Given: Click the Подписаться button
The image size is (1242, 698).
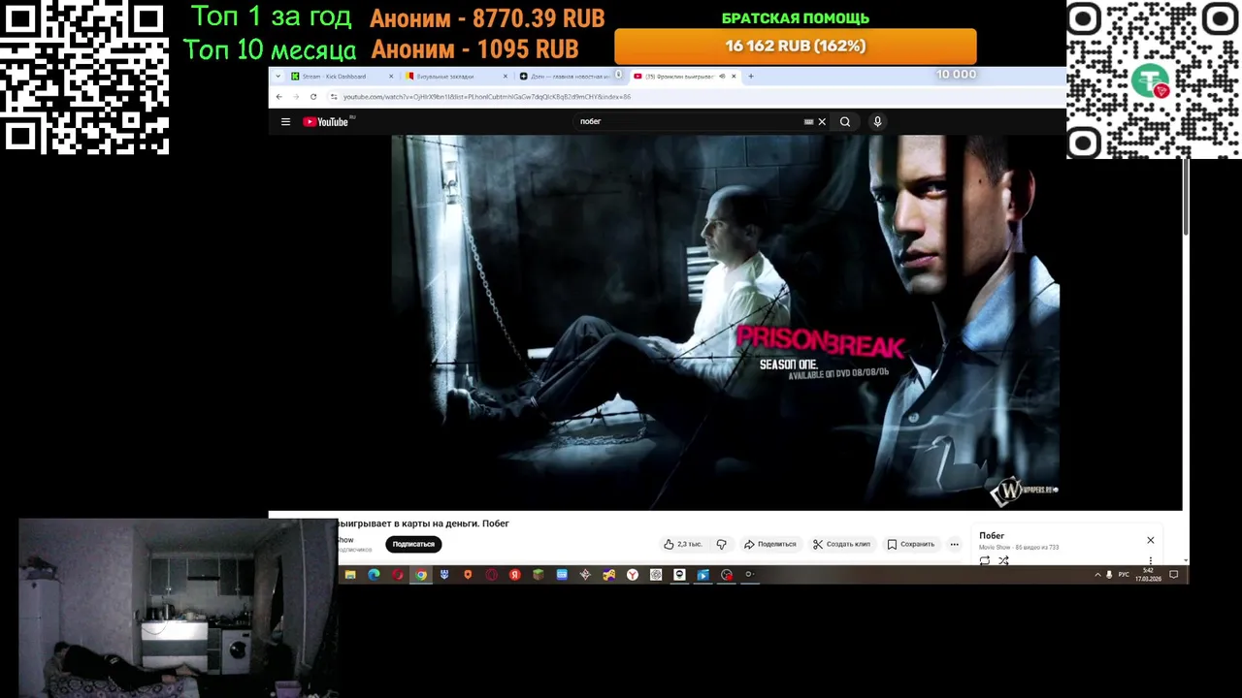Looking at the screenshot, I should [x=413, y=544].
